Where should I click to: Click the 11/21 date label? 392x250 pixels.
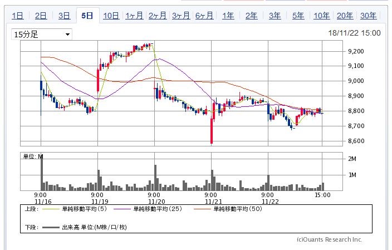(213, 202)
